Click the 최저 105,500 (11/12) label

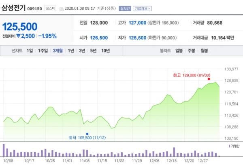pos(87,137)
